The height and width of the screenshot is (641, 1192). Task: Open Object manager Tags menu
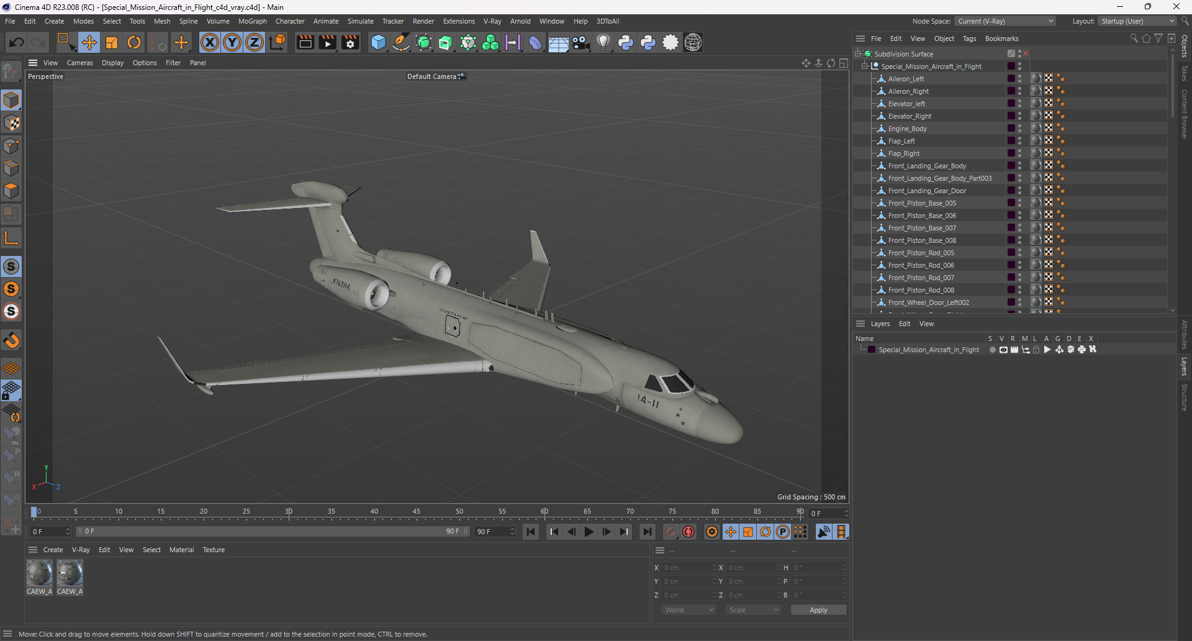969,39
